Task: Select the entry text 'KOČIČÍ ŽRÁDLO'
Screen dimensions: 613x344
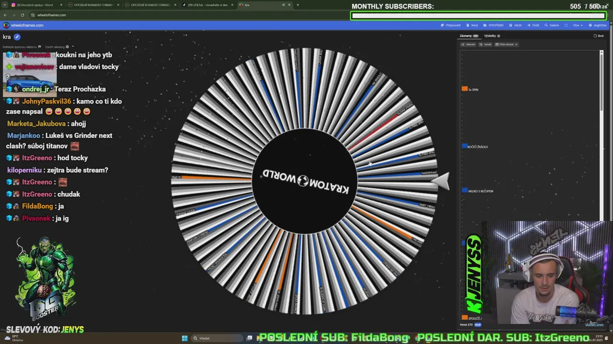Action: pyautogui.click(x=477, y=147)
